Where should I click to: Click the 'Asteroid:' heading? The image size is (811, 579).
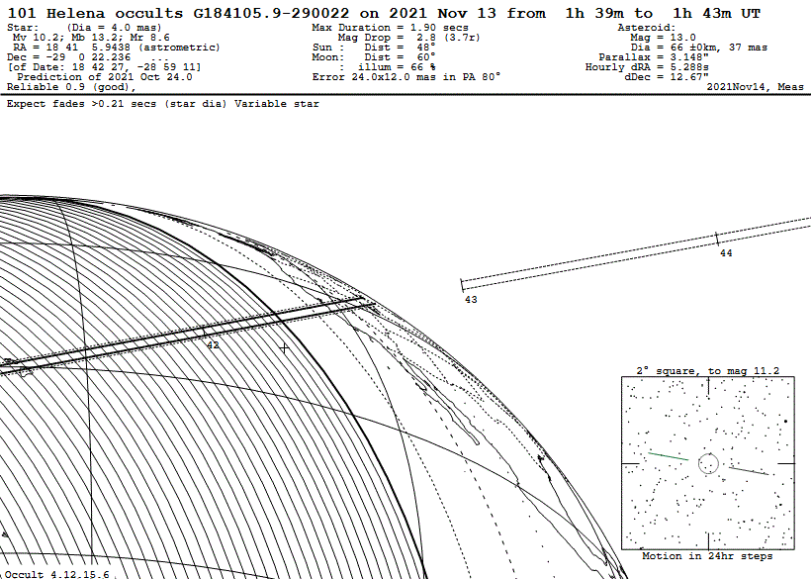pos(647,28)
